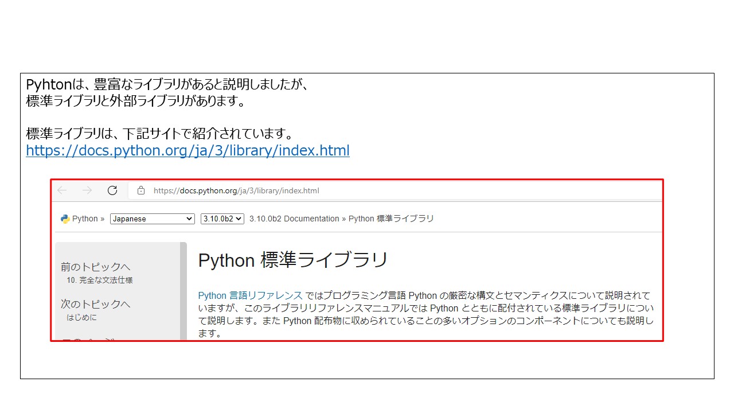Open the 3.10.0b2 version dropdown

222,219
